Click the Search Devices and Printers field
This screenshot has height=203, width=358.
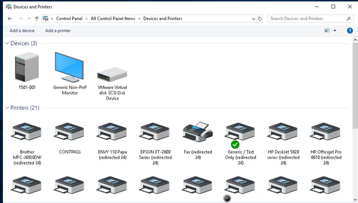[306, 19]
